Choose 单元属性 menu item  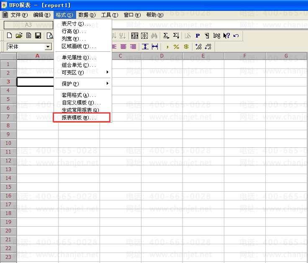[82, 58]
